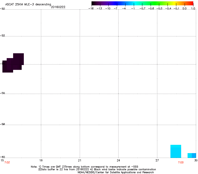Screen dimensions: 198x174
Task: Click the red time label '7:03'
Action: tap(181, 162)
